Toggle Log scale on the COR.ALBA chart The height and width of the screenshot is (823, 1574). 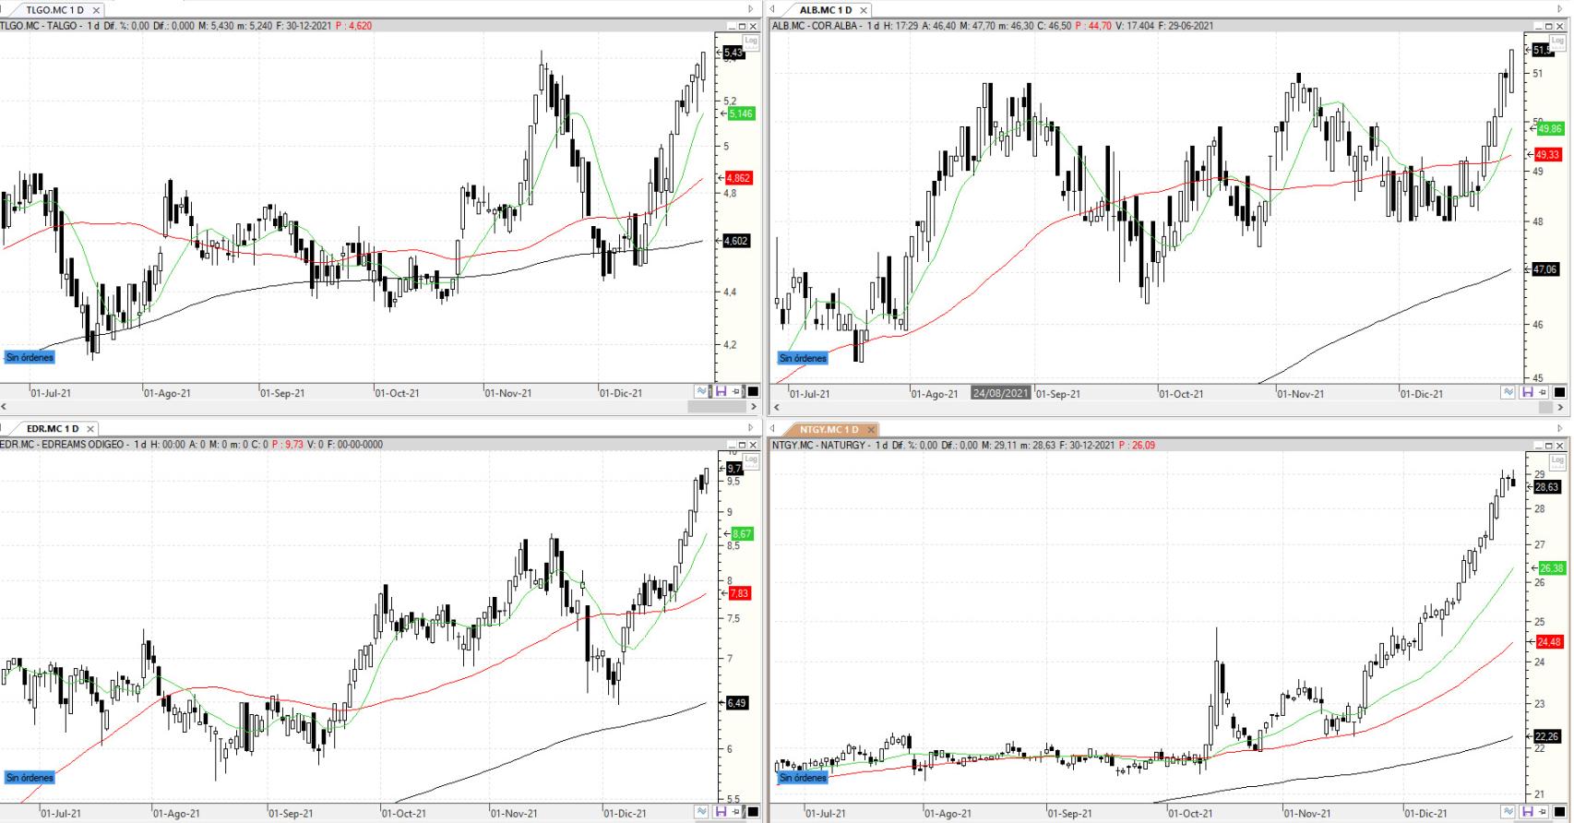[1557, 41]
